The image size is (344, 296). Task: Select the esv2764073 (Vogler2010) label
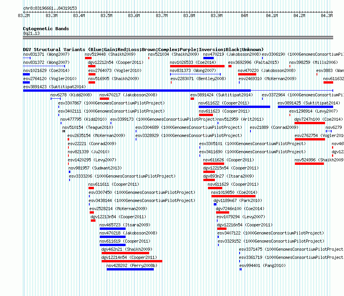[115, 70]
